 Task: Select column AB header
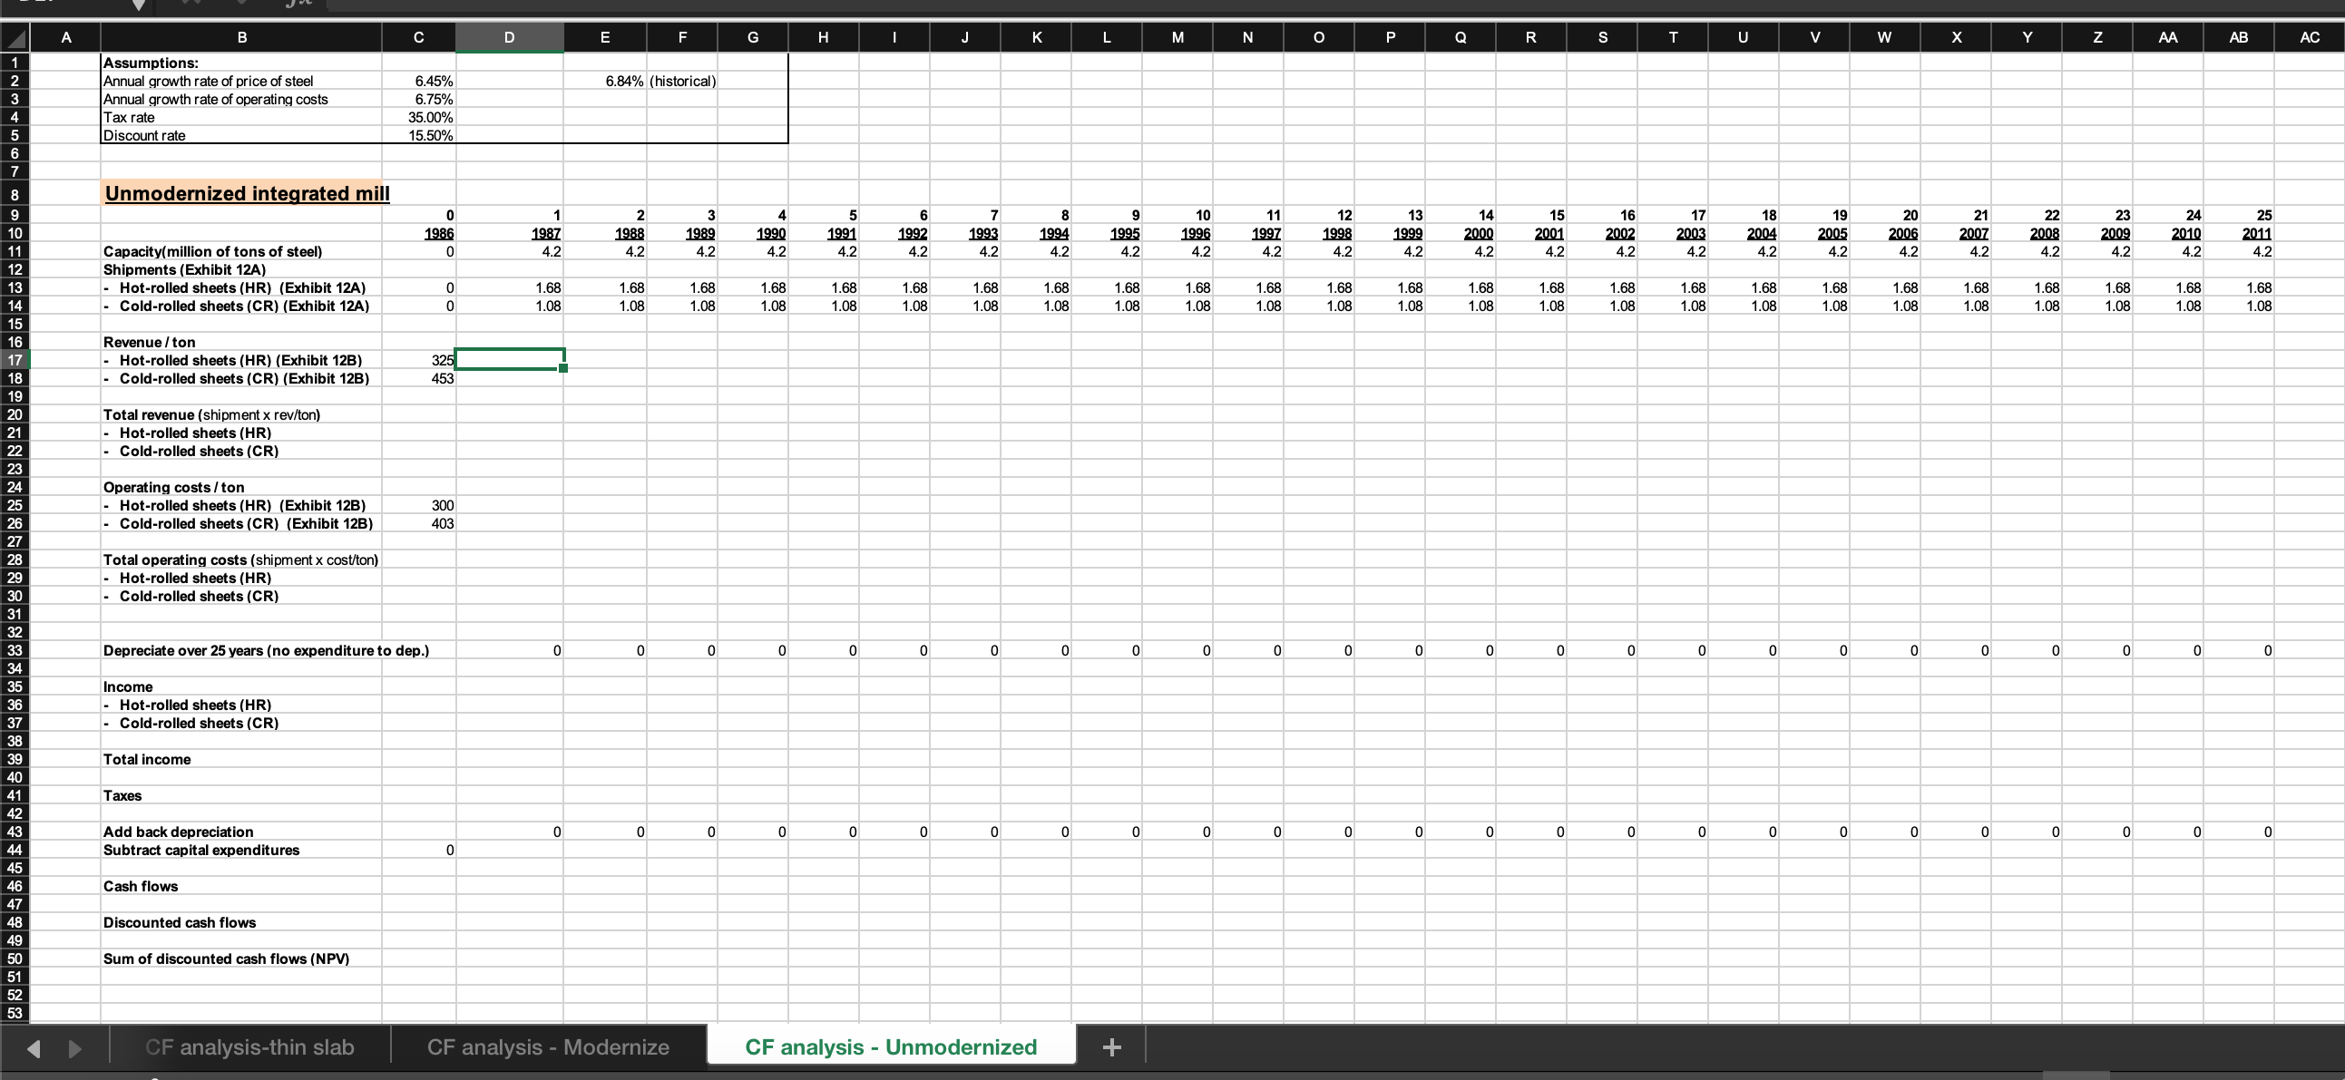pyautogui.click(x=2238, y=37)
